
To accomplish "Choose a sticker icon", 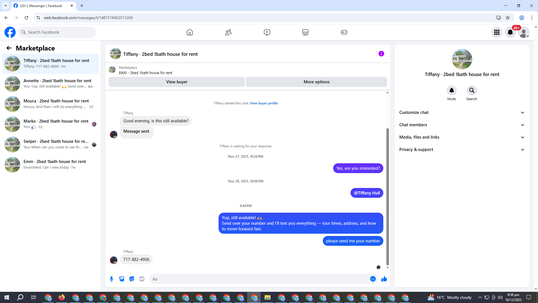I will click(132, 279).
